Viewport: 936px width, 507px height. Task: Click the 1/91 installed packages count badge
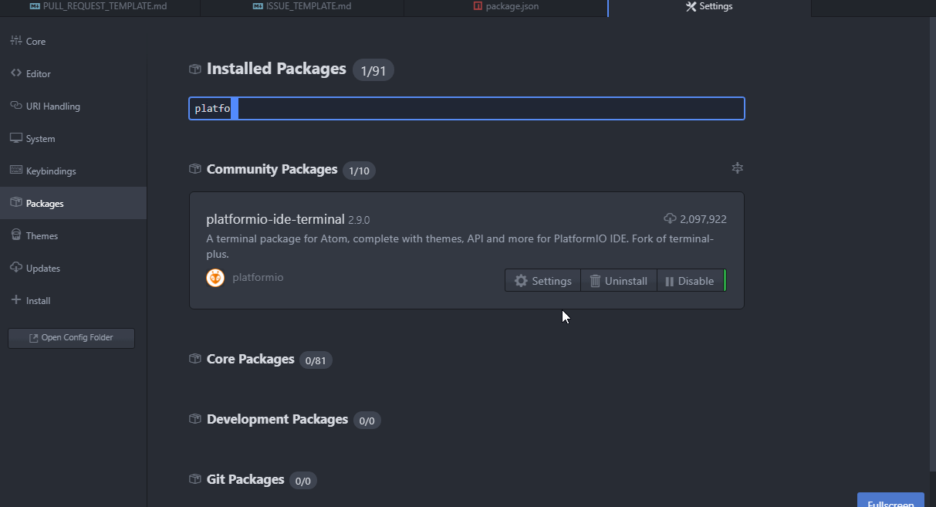point(373,71)
